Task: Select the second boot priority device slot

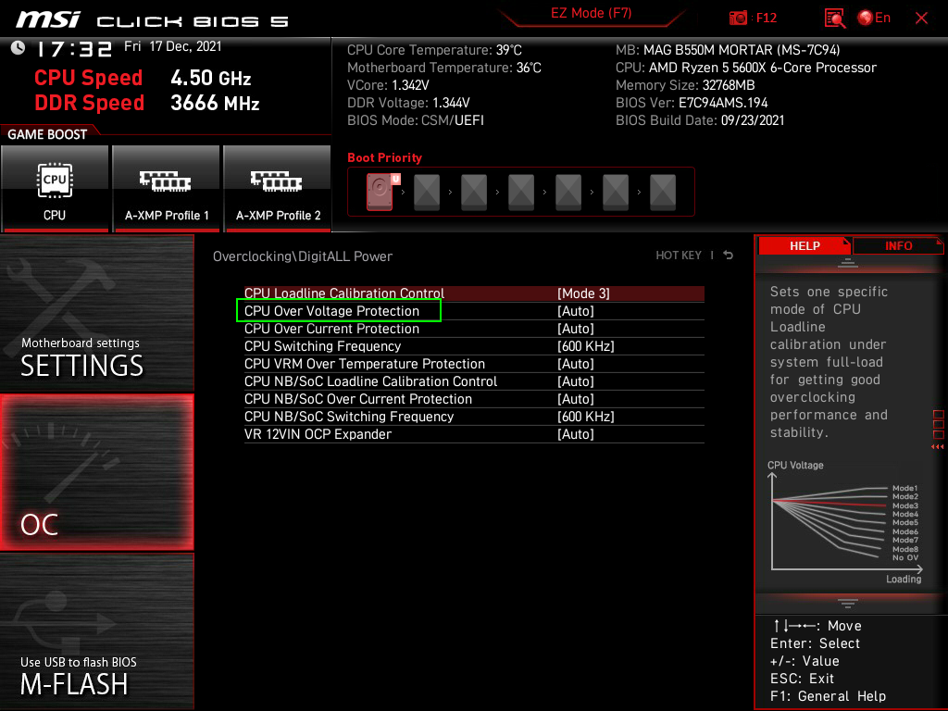Action: pyautogui.click(x=427, y=193)
